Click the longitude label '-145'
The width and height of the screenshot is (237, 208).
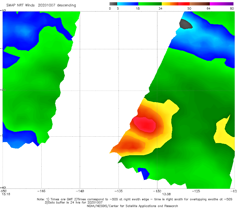41,191
